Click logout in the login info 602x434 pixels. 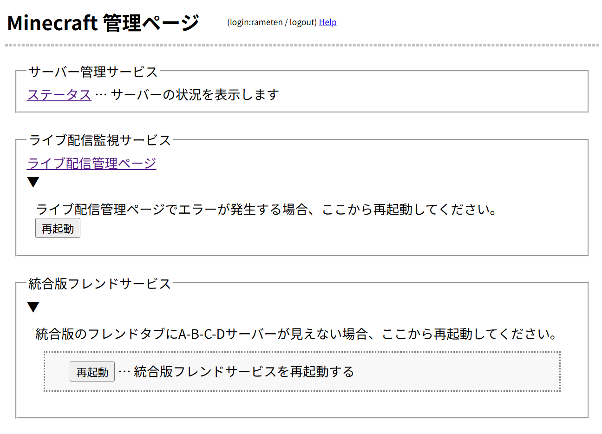tap(302, 22)
